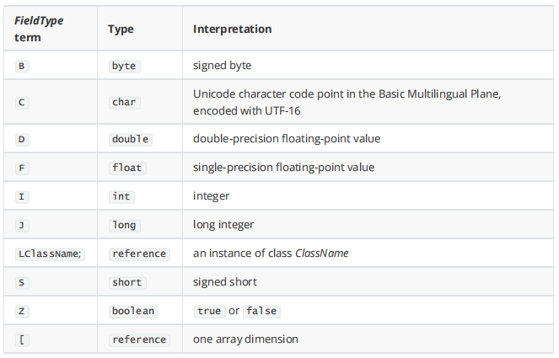
Task: Click the 'long' type code label
Action: pos(124,225)
